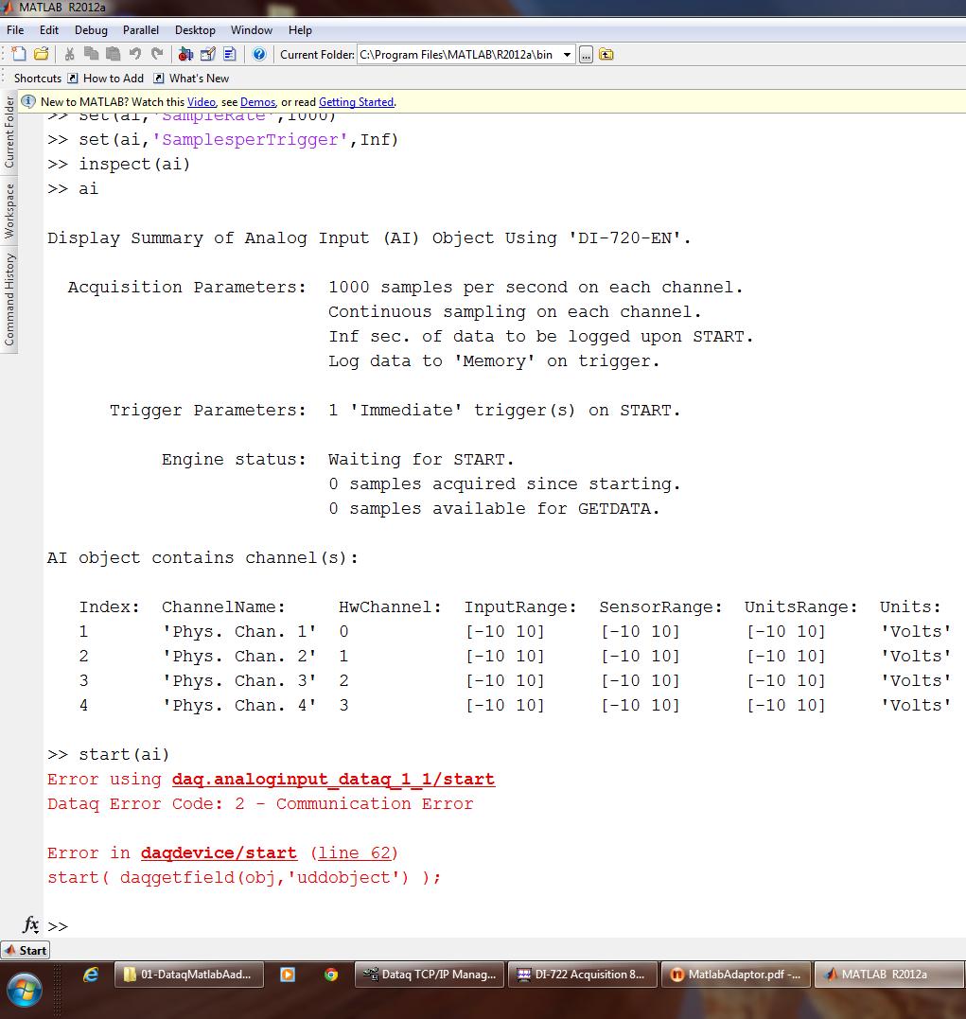
Task: Click the 'SensorRange:' column header
Action: 660,607
